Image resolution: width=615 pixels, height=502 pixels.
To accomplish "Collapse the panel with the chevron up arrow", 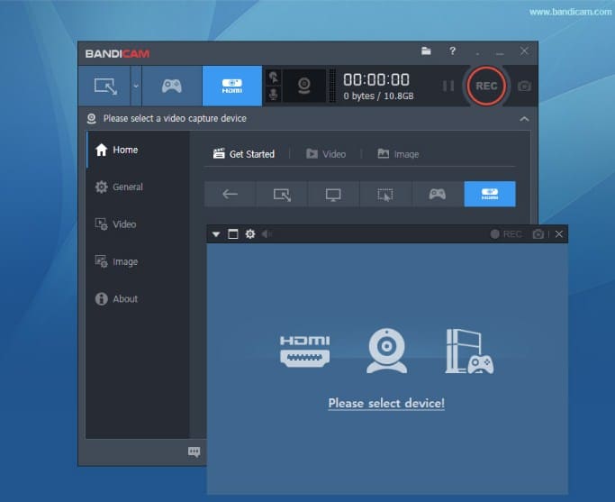I will point(524,119).
